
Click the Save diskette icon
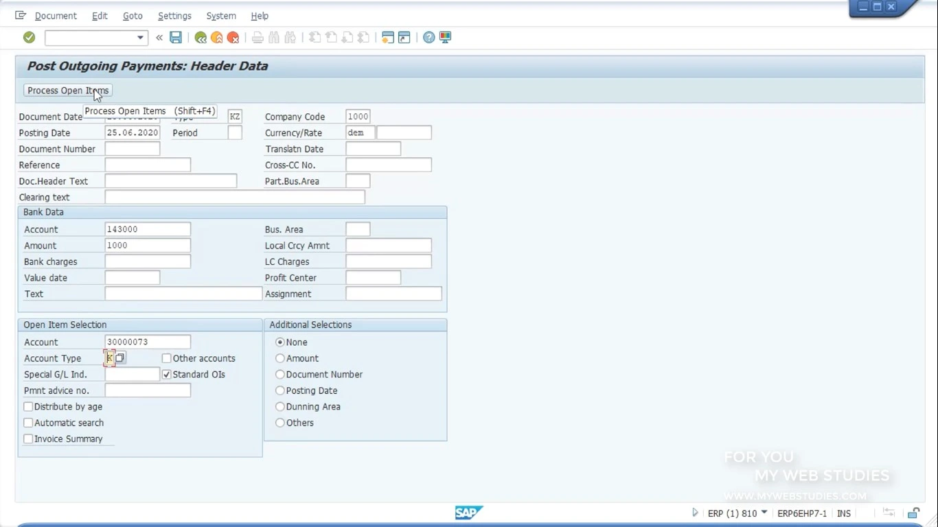(x=176, y=38)
